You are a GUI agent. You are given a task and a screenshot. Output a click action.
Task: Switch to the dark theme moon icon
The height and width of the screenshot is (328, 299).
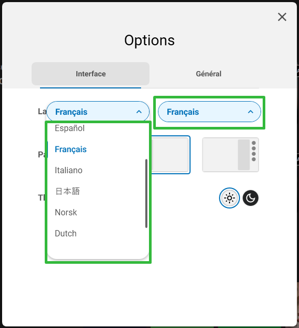251,198
